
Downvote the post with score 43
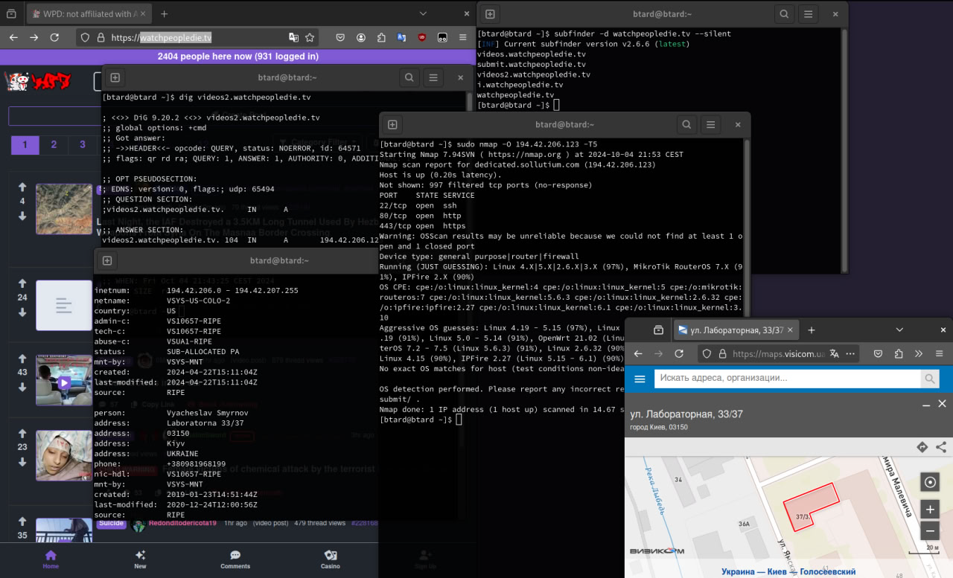pyautogui.click(x=22, y=387)
